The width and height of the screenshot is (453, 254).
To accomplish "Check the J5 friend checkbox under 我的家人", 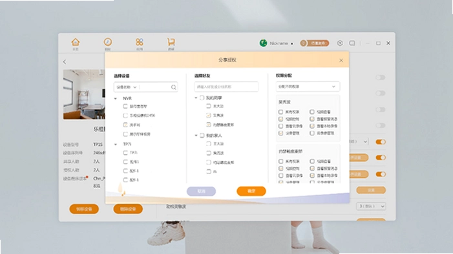I will [209, 171].
